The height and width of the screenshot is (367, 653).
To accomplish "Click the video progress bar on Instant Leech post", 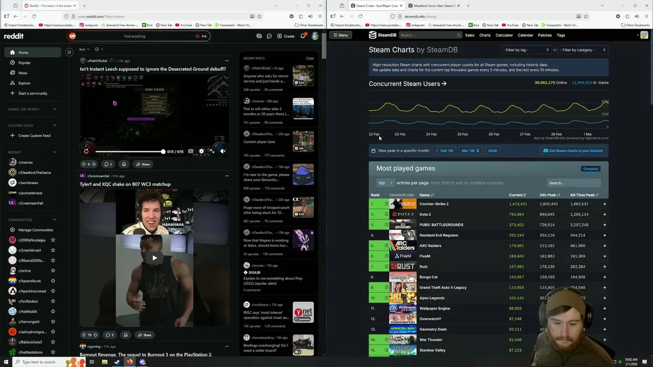I will coord(130,151).
